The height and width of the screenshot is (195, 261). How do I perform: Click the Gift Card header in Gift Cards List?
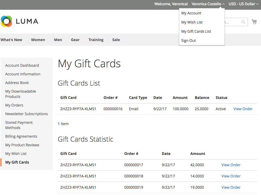pyautogui.click(x=68, y=98)
